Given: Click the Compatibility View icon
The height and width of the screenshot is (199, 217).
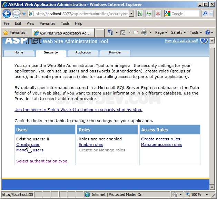Looking at the screenshot, I should 140,13.
